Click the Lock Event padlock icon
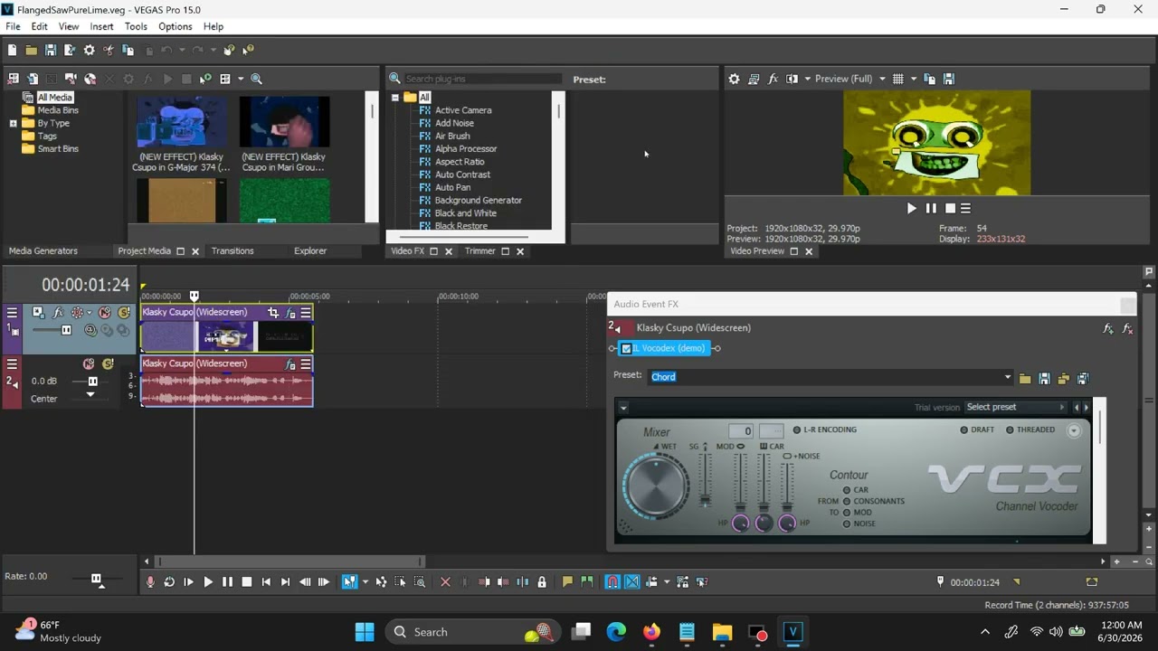This screenshot has height=651, width=1158. (542, 582)
